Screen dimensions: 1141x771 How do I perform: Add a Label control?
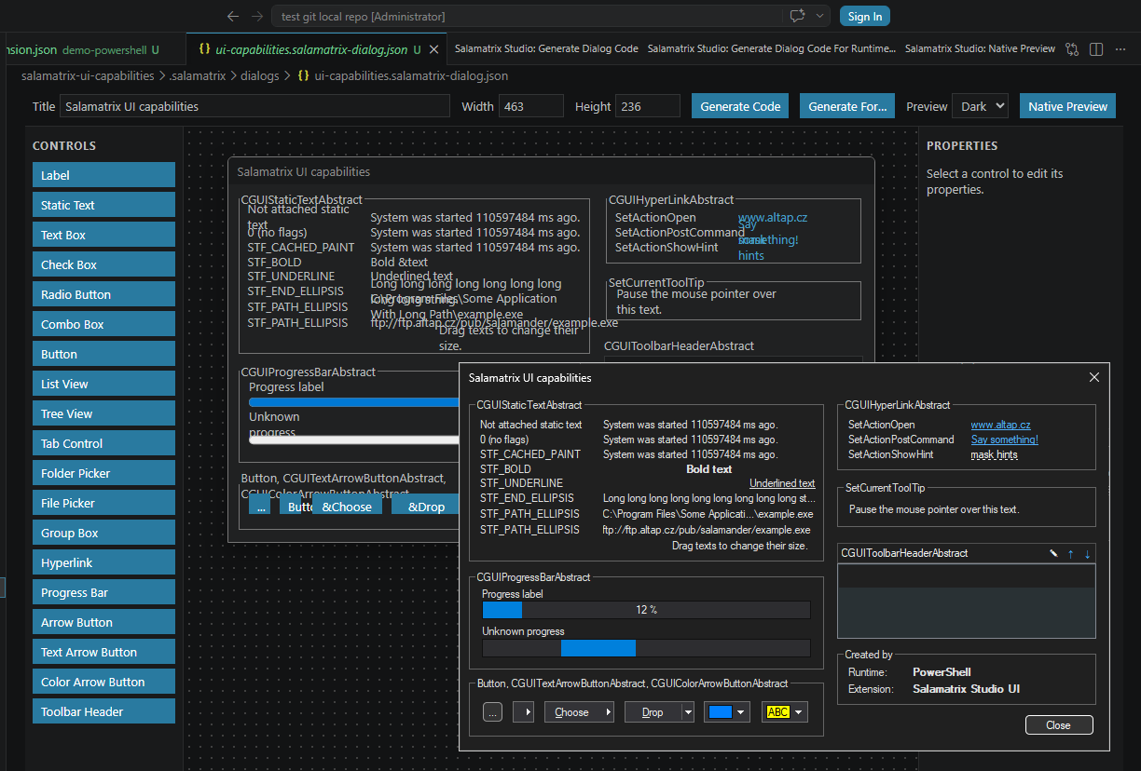(103, 175)
